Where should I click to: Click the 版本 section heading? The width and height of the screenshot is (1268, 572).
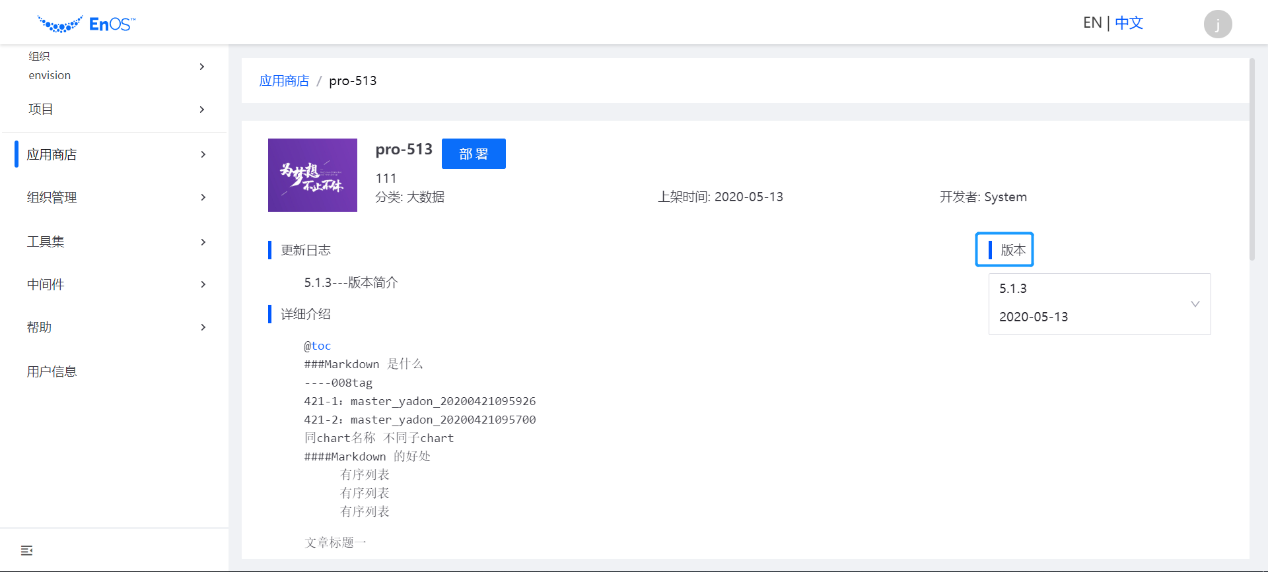1013,250
